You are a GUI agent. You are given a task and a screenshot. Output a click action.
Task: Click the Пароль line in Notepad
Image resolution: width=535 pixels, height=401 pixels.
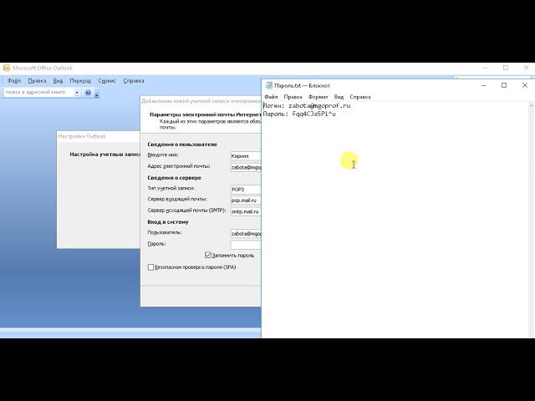299,114
